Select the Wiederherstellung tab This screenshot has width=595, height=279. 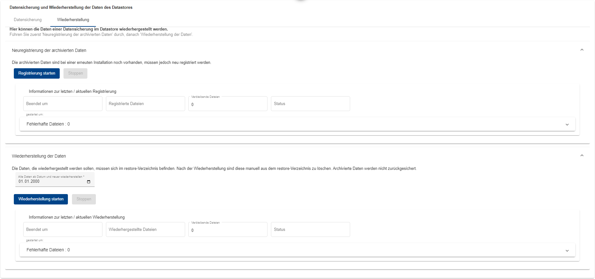pyautogui.click(x=73, y=20)
